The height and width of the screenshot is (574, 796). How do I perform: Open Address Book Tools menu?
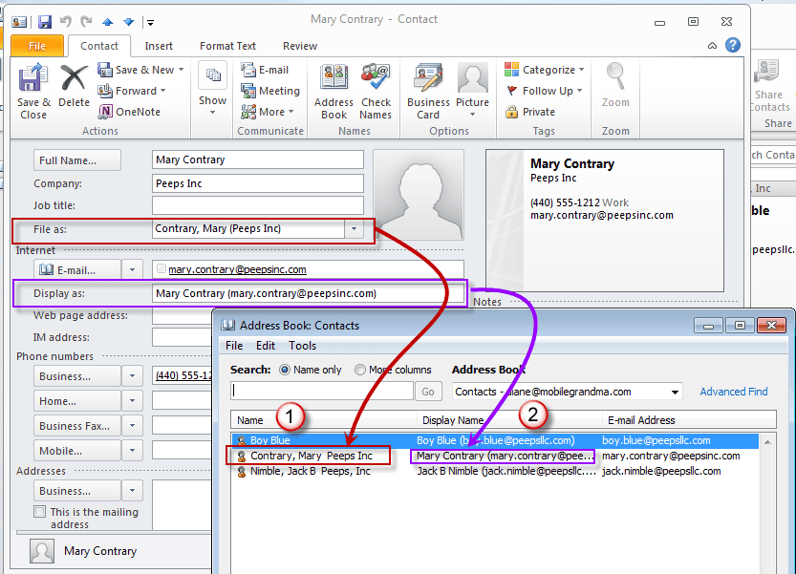coord(303,346)
